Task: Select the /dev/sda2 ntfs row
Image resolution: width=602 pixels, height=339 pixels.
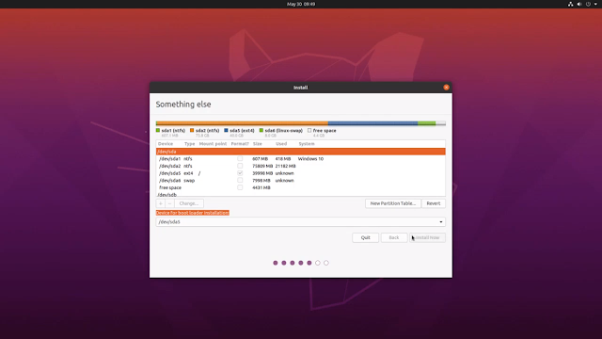Action: 301,166
